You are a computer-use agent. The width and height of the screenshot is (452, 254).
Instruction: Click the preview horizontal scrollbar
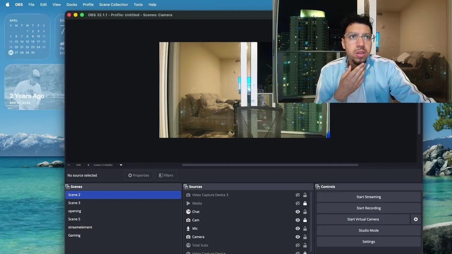click(x=270, y=165)
